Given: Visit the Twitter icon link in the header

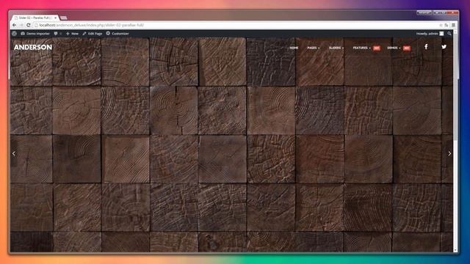Looking at the screenshot, I should click(444, 47).
